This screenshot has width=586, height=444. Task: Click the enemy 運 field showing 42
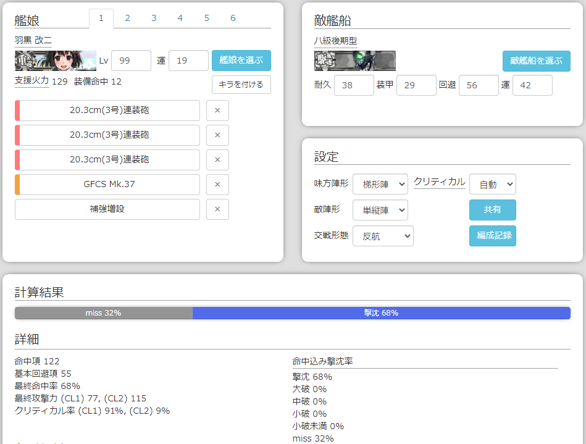tap(532, 85)
